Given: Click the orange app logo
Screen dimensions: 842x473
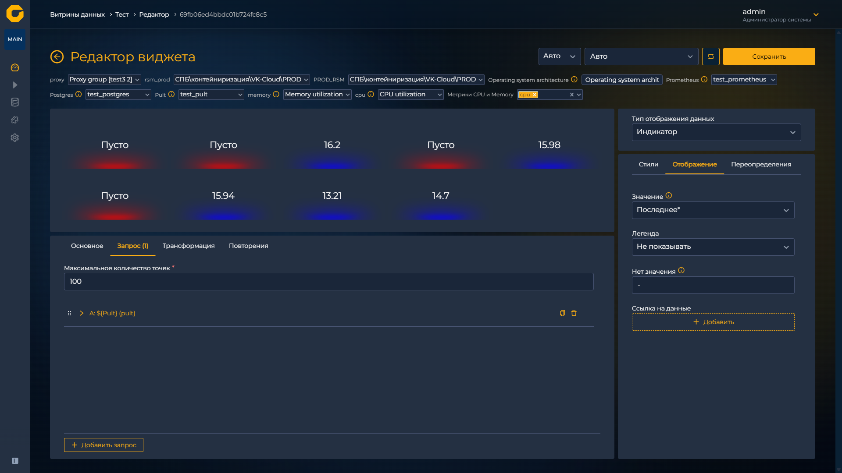Looking at the screenshot, I should (15, 14).
